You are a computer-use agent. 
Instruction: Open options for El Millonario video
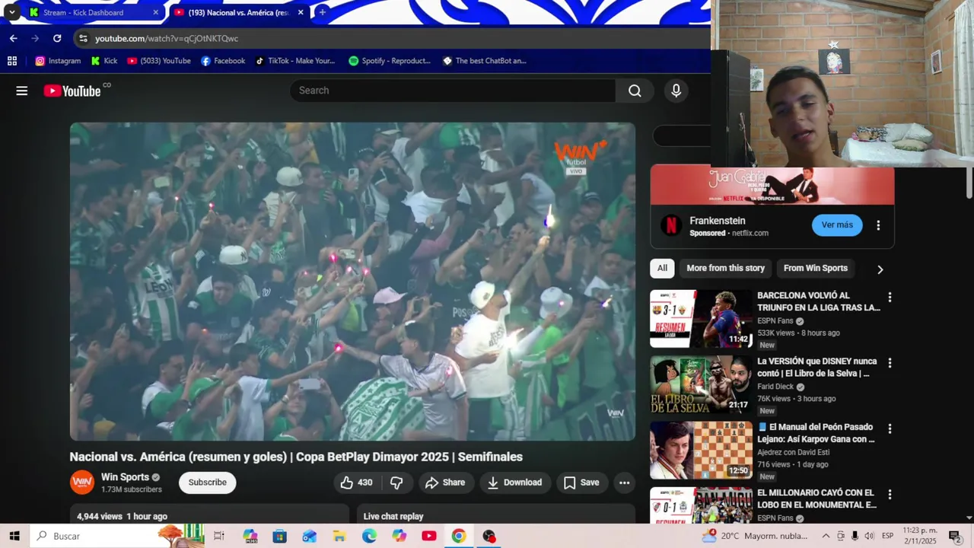(x=889, y=495)
